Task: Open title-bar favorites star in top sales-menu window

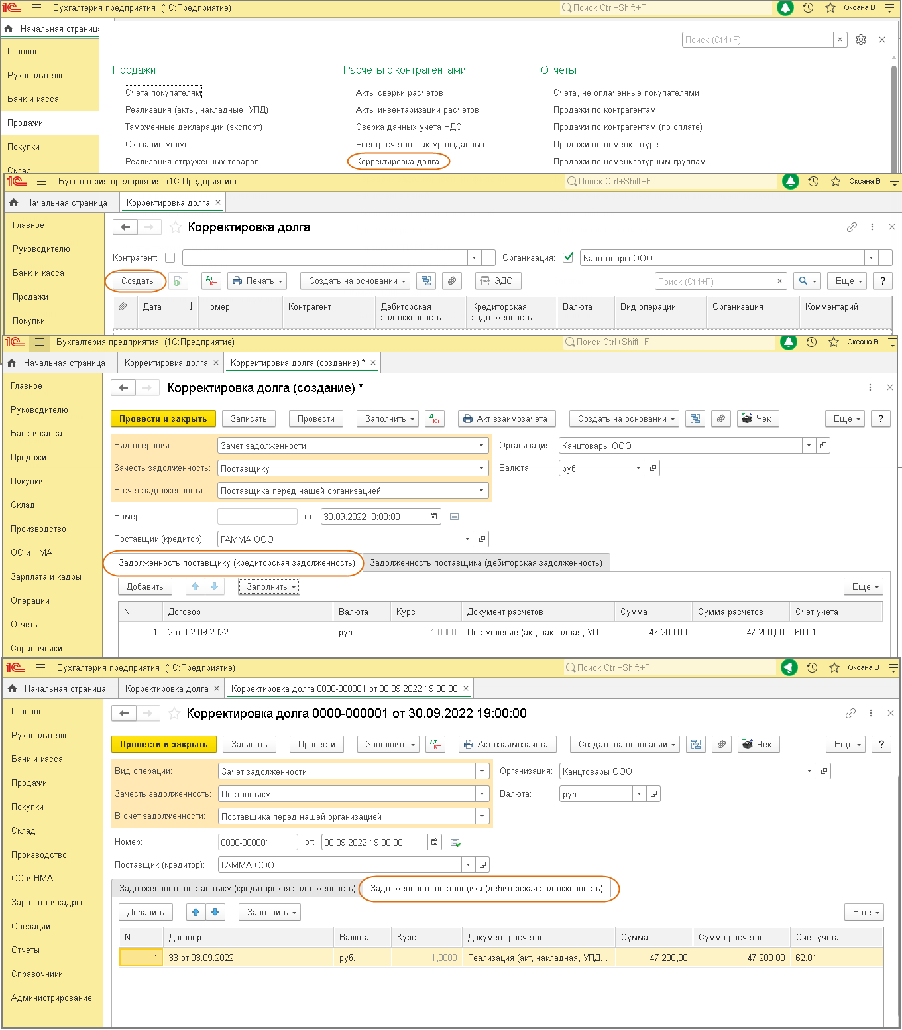Action: [830, 8]
